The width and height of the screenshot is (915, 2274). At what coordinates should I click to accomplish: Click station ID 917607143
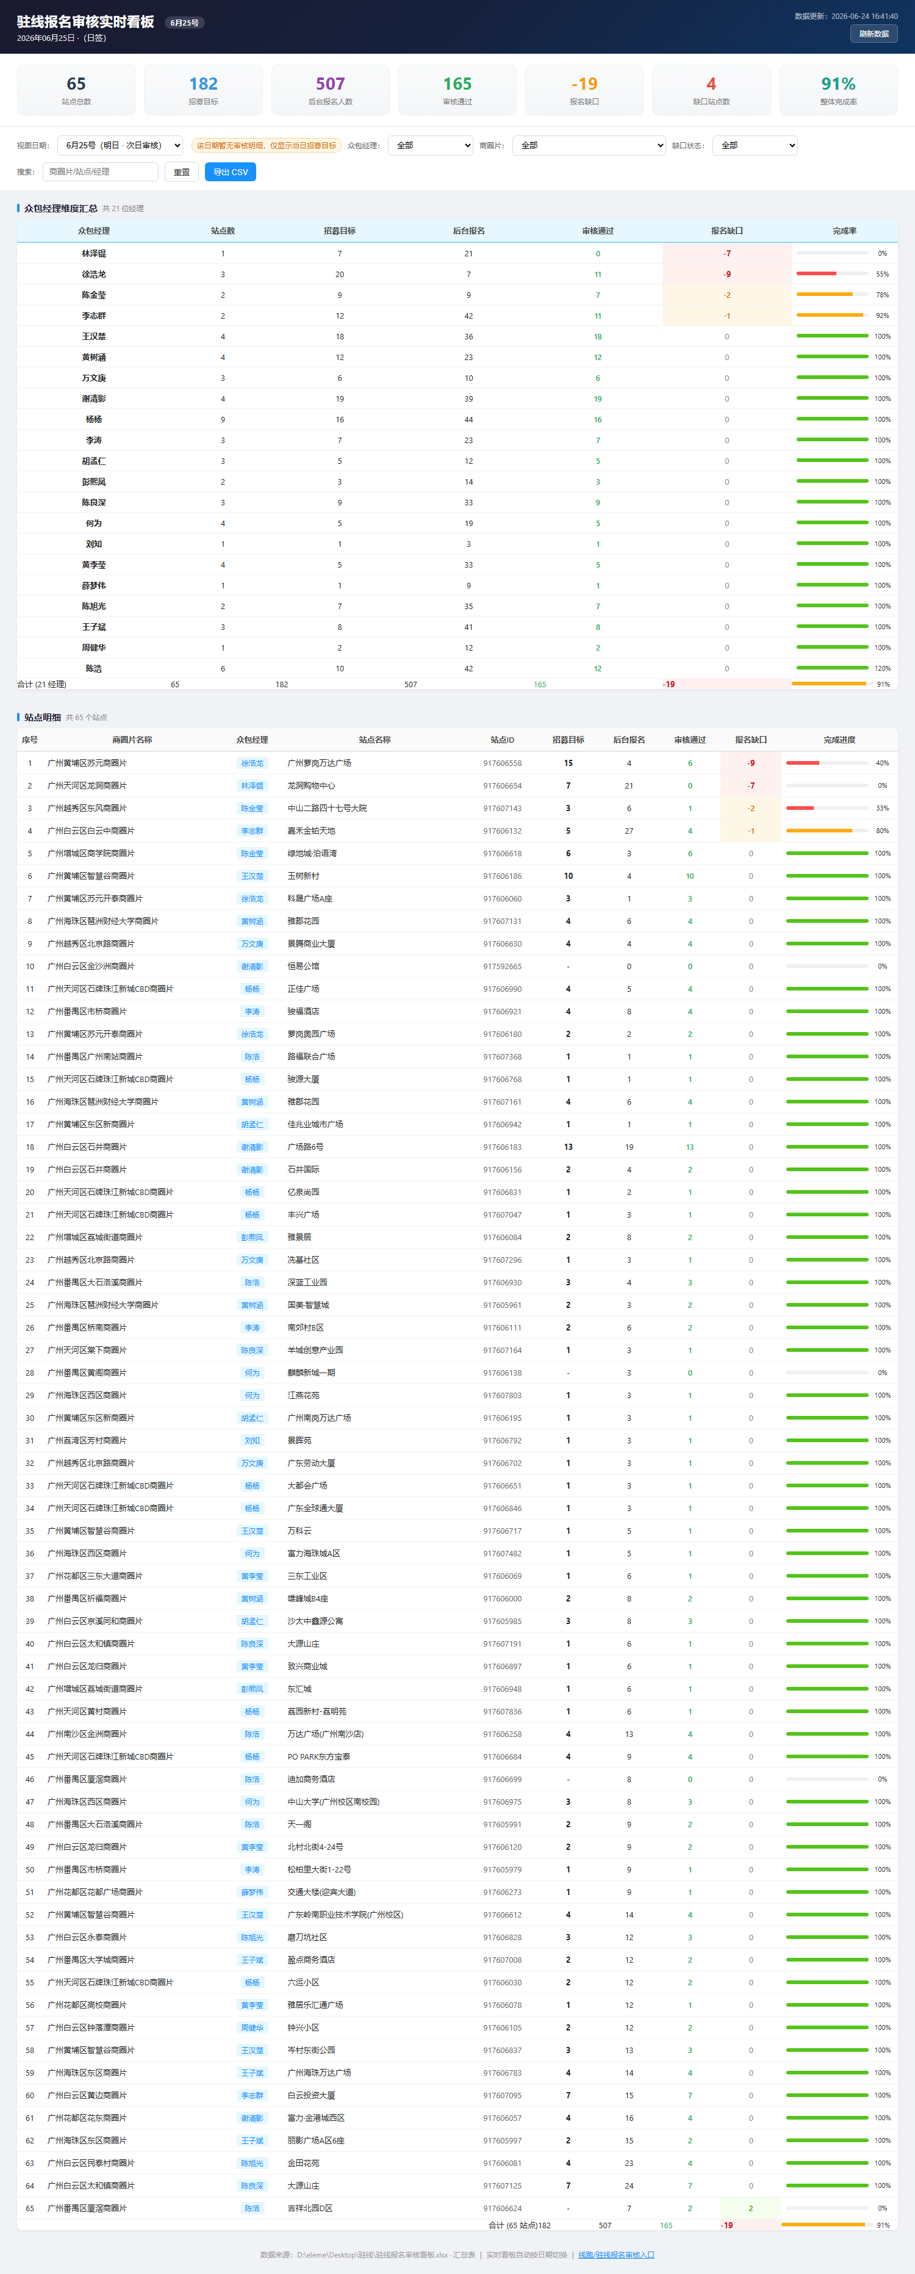point(502,809)
